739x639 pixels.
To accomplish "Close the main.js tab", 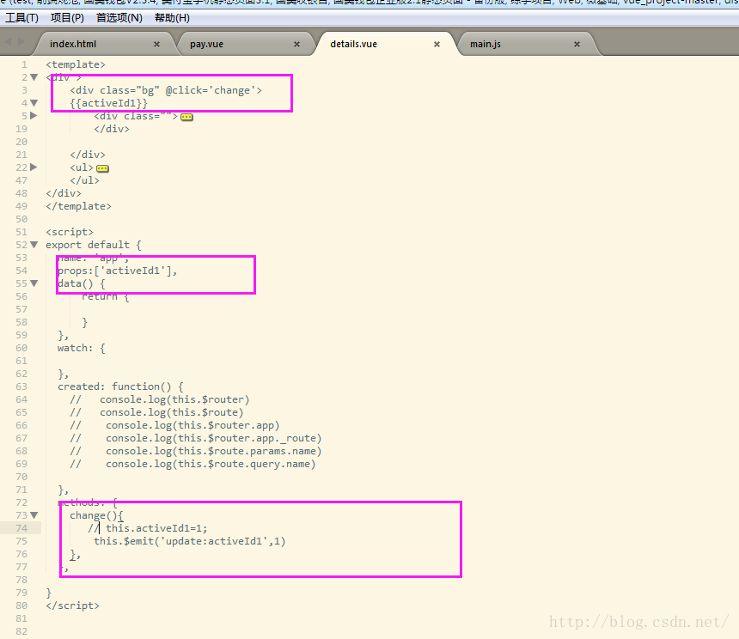I will tap(577, 44).
